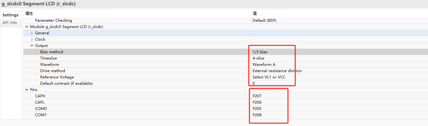Click the Default contrast value 0

click(x=254, y=83)
